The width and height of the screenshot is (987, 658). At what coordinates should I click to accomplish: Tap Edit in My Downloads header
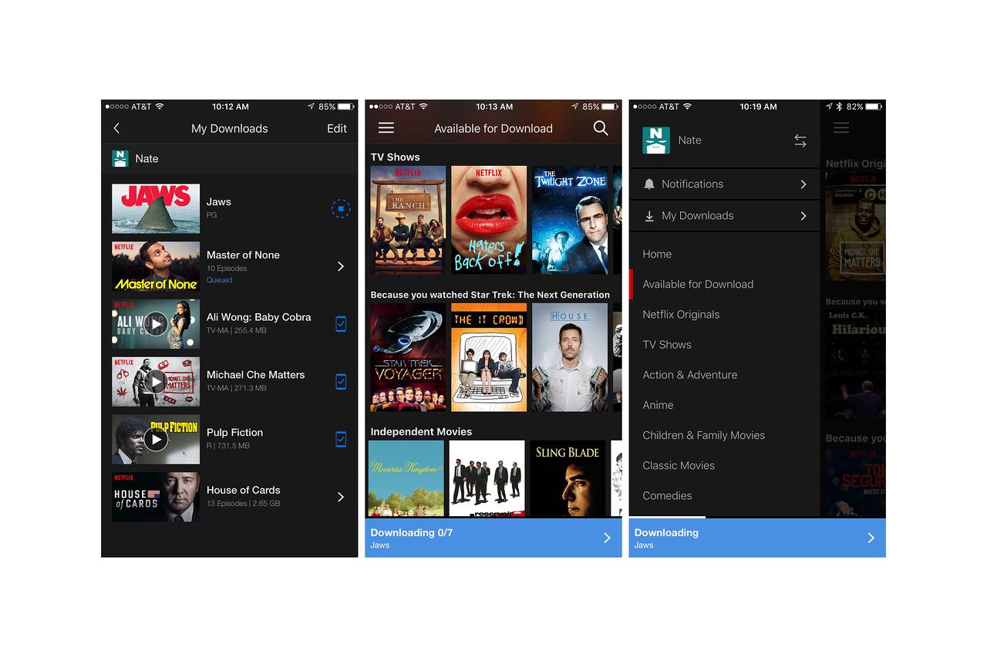tap(337, 128)
